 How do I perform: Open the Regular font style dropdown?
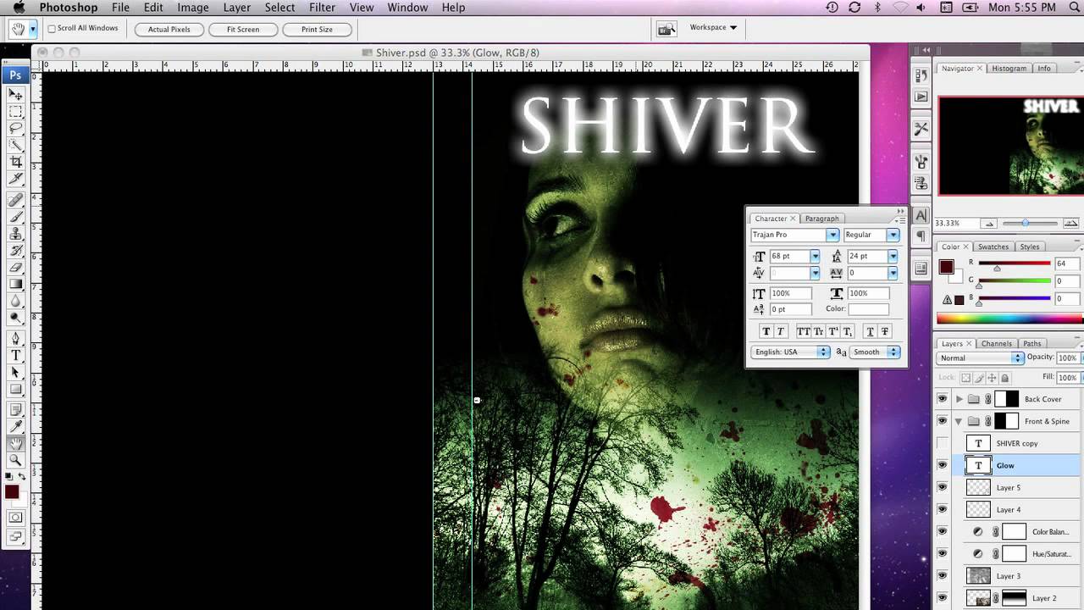[893, 235]
